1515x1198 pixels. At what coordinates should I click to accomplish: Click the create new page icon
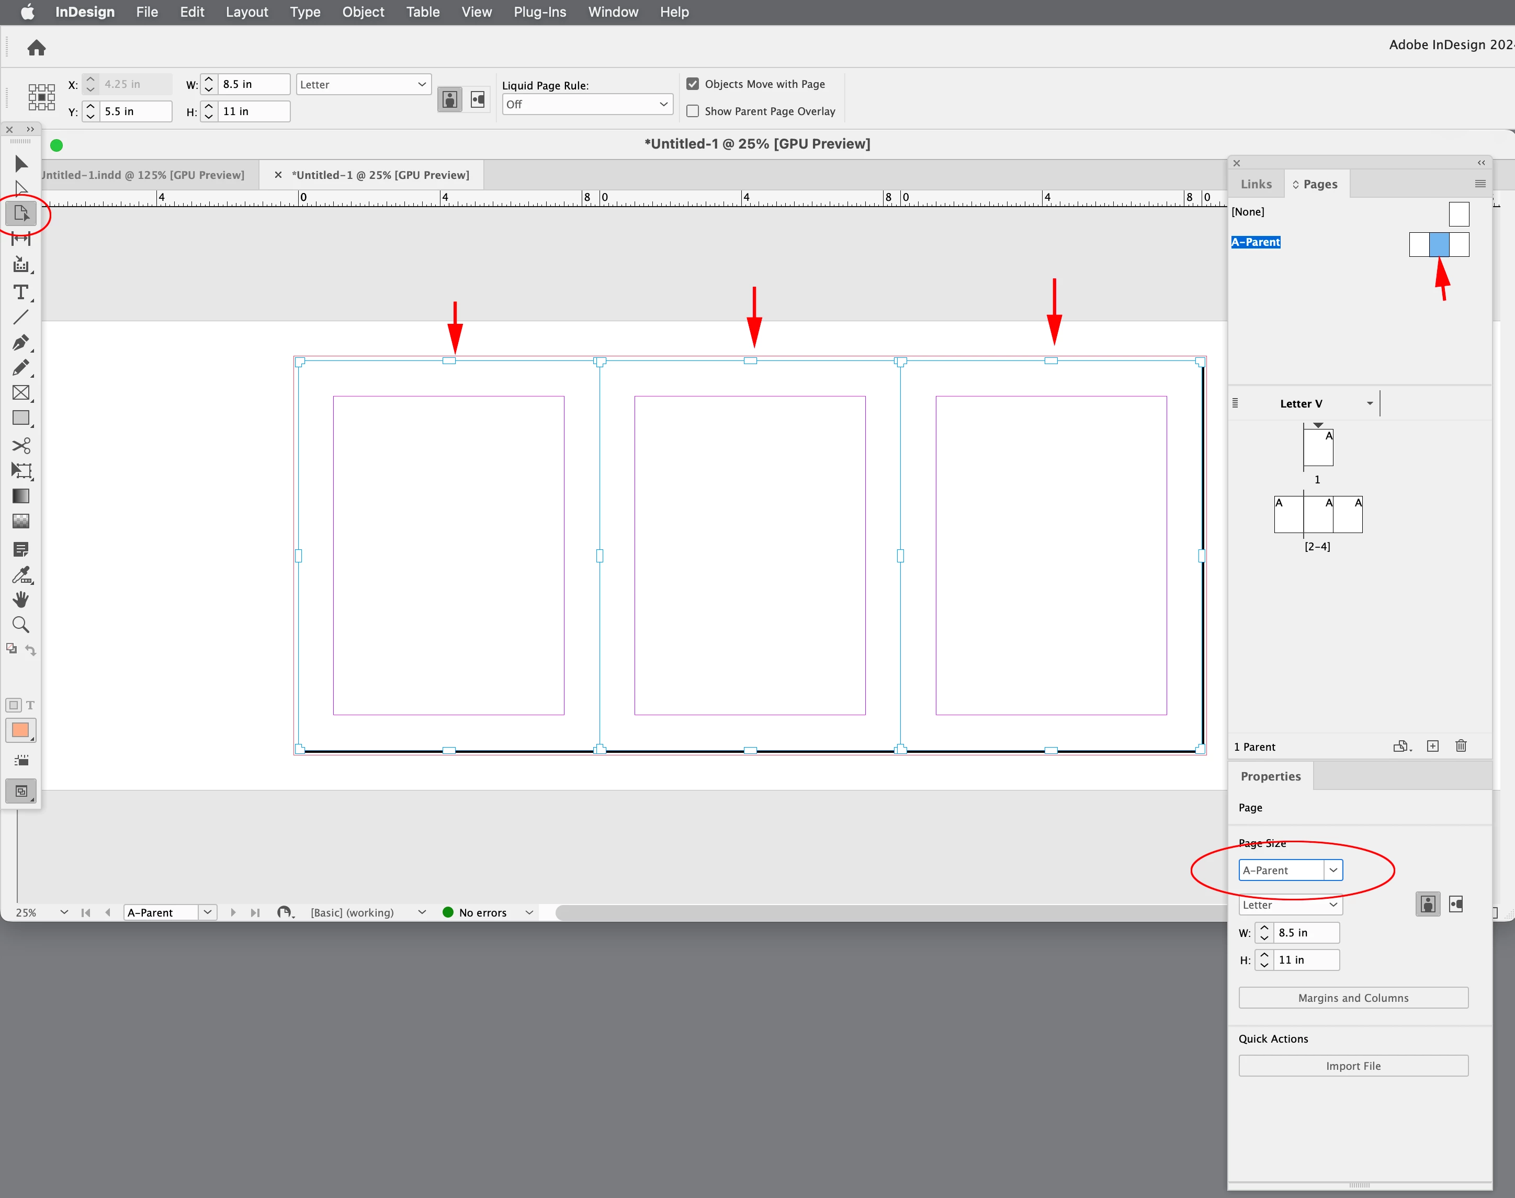[1433, 745]
